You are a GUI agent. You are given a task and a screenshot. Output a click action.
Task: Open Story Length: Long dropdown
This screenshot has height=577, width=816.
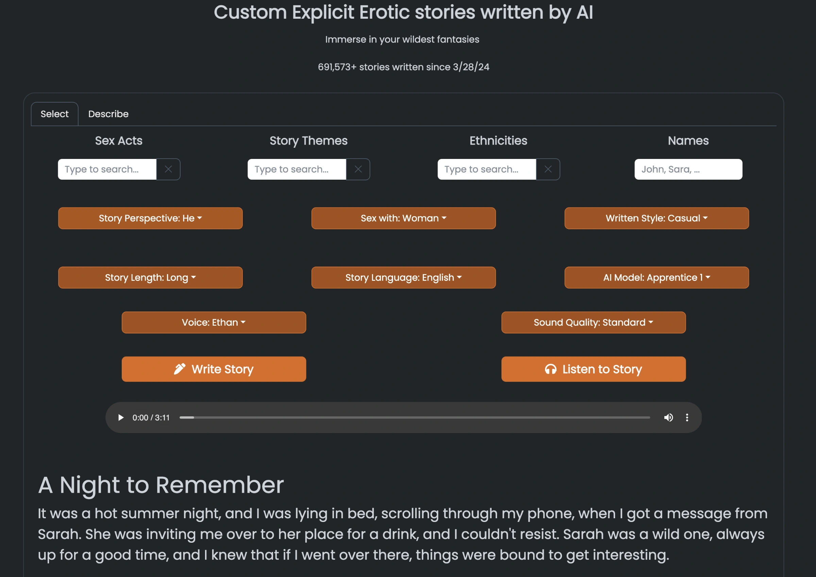(x=150, y=277)
